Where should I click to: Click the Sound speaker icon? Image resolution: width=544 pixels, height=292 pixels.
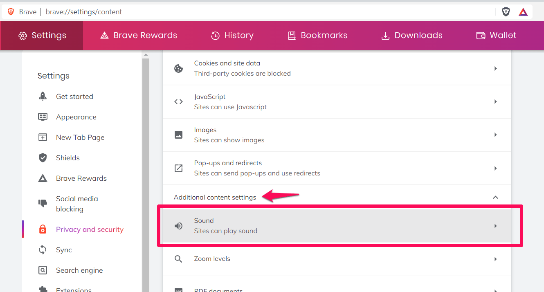[x=179, y=226]
